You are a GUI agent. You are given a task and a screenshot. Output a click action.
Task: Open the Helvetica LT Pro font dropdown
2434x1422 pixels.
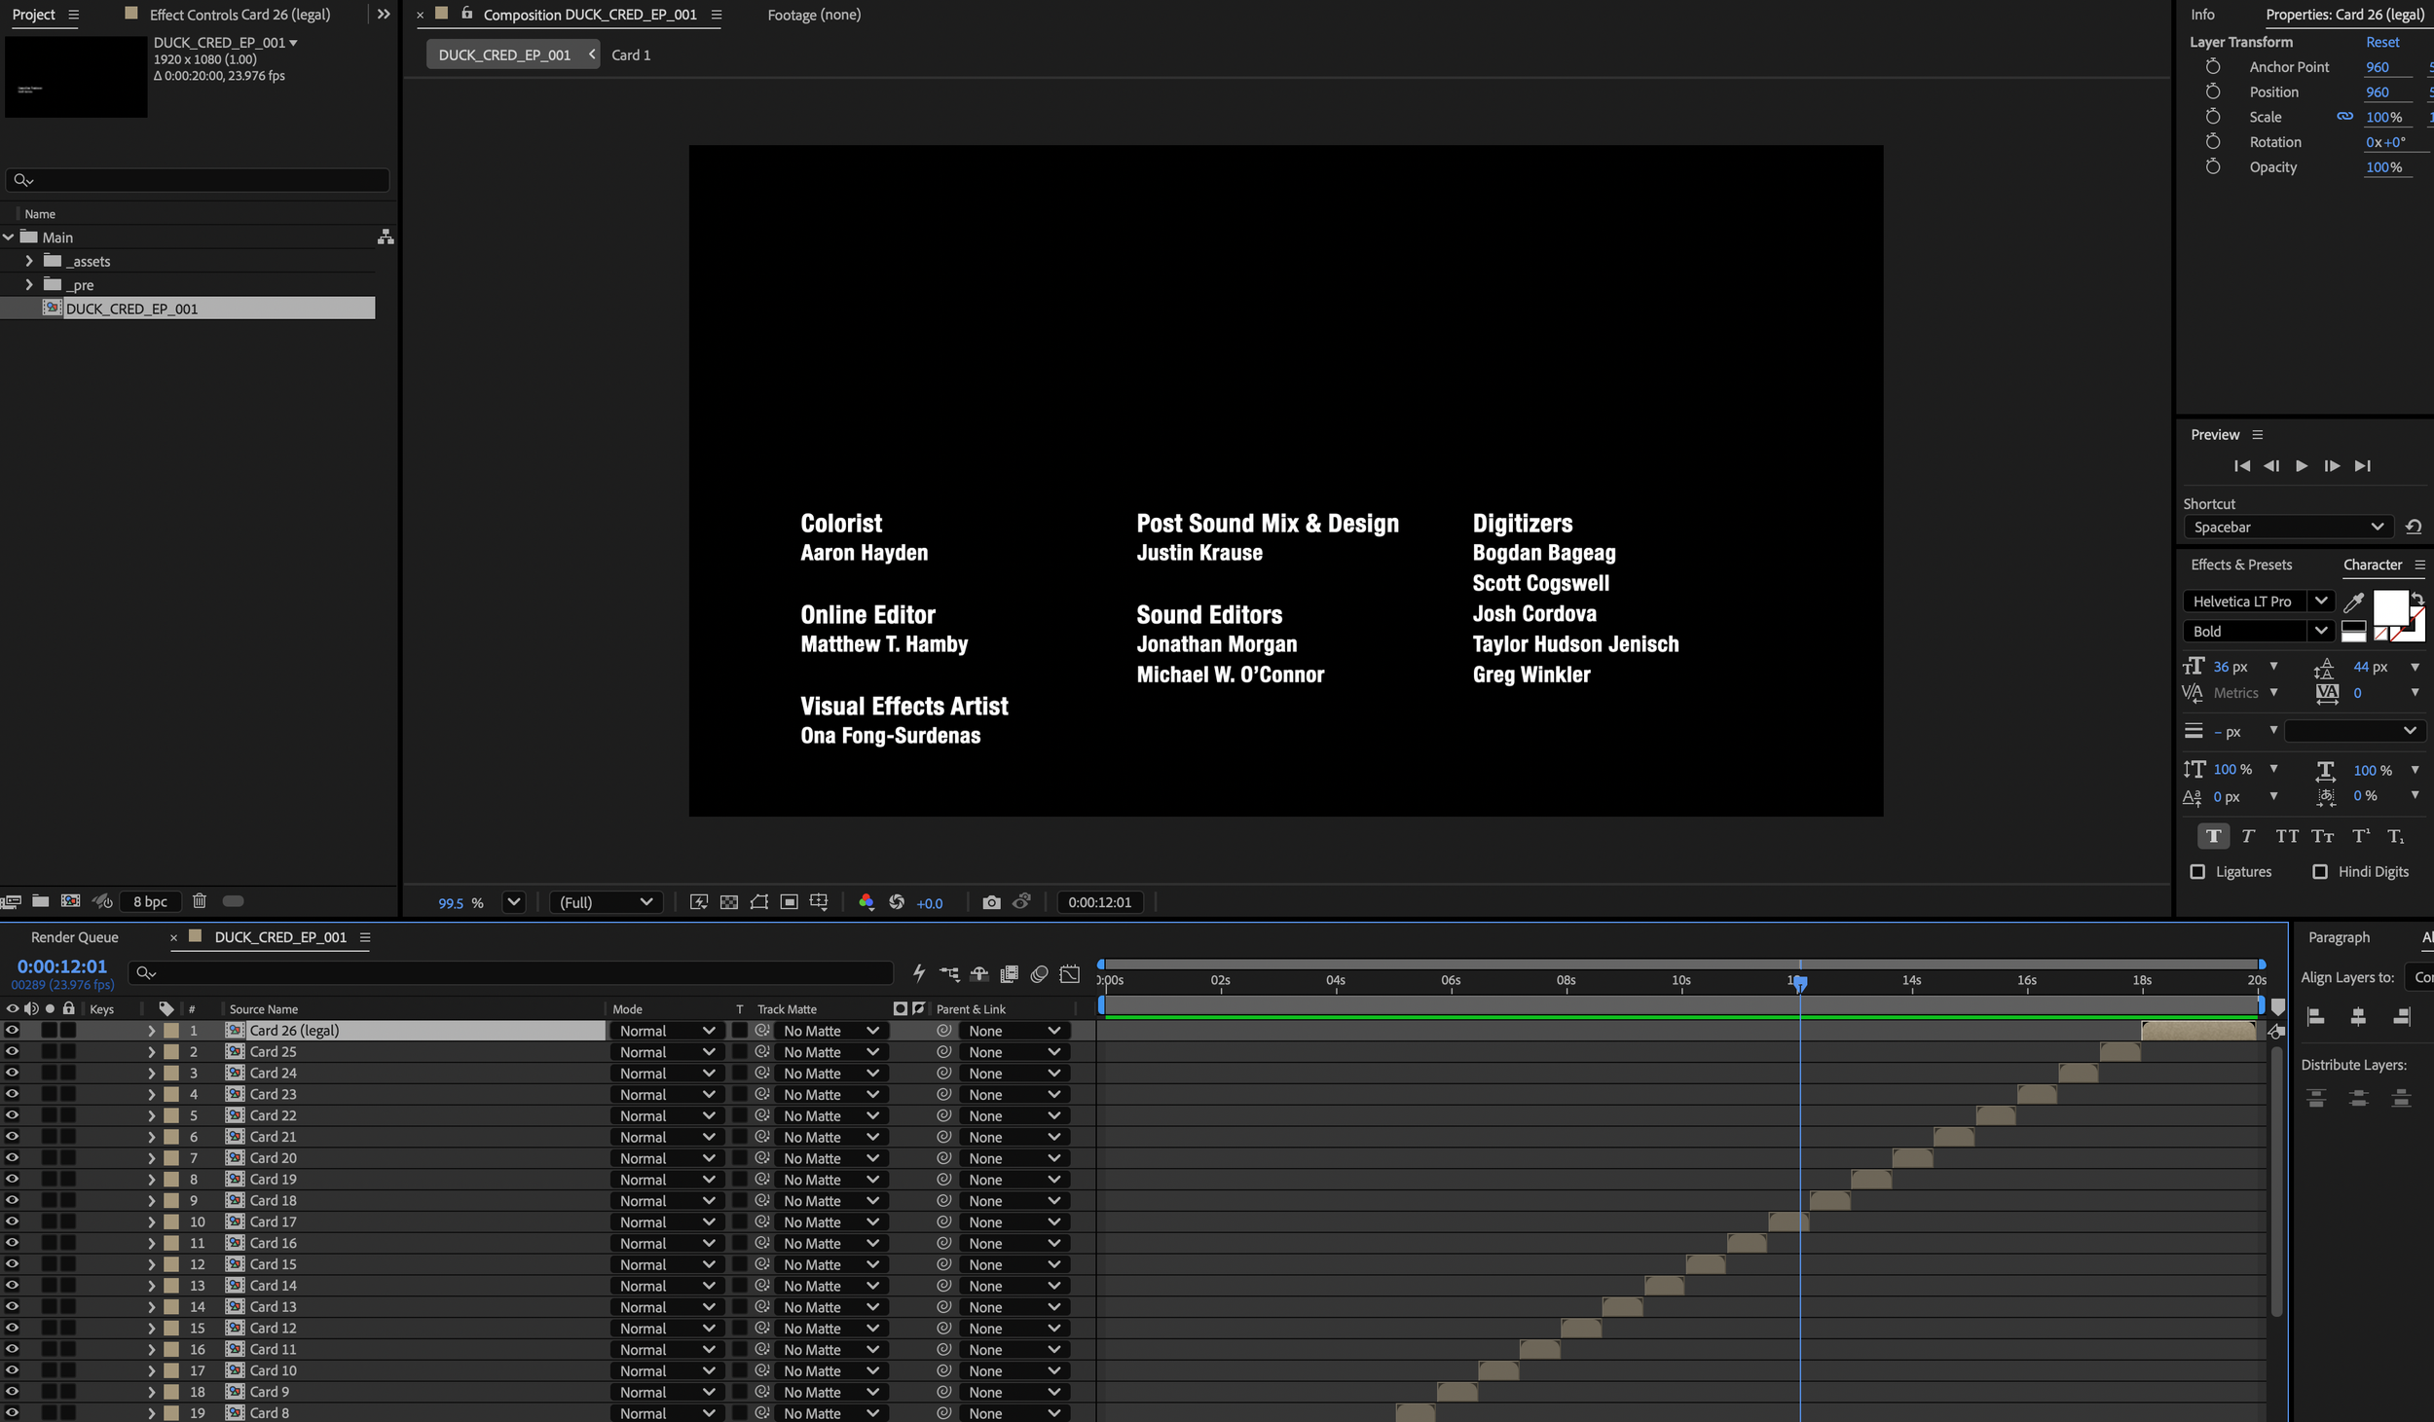pos(2258,602)
